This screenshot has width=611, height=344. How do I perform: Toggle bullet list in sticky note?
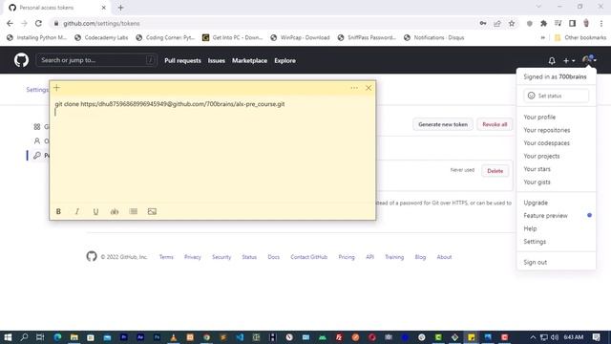coord(134,211)
